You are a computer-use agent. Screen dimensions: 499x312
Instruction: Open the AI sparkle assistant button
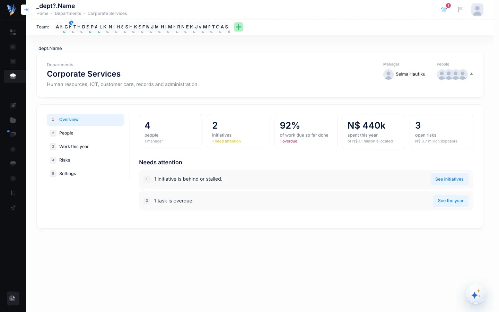476,295
